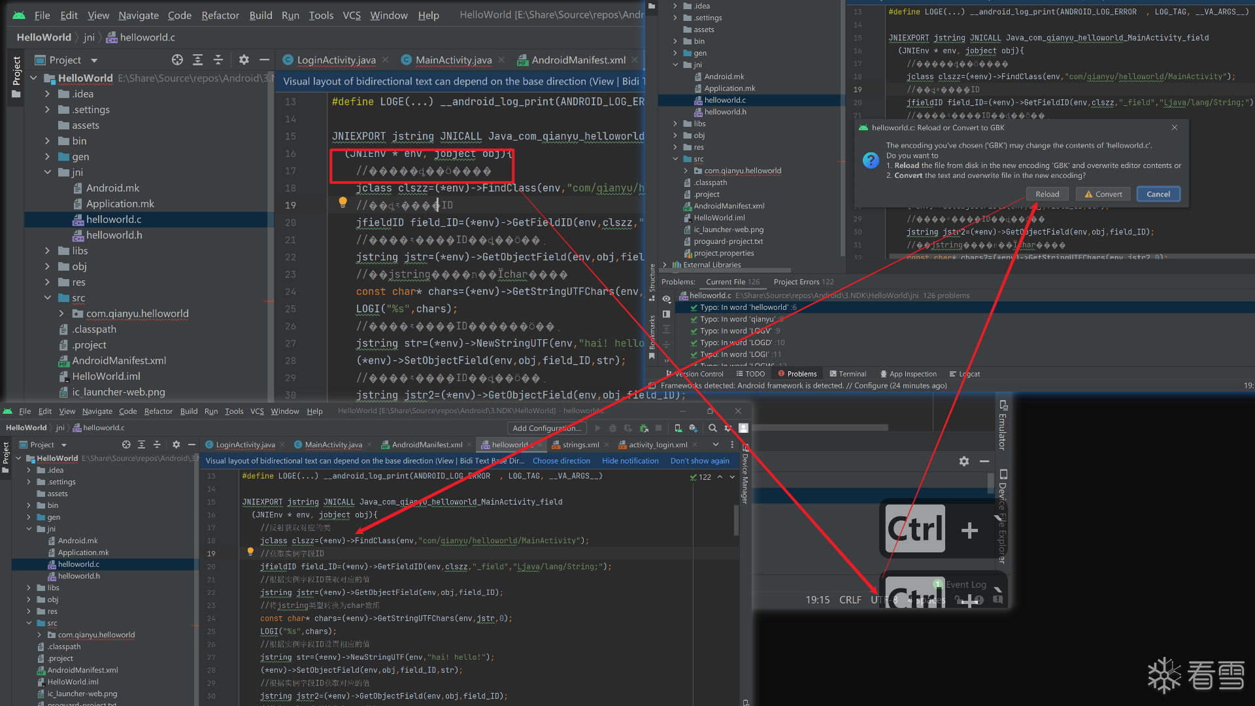Open the Device Manager toolbar icon
The image size is (1255, 706).
678,428
